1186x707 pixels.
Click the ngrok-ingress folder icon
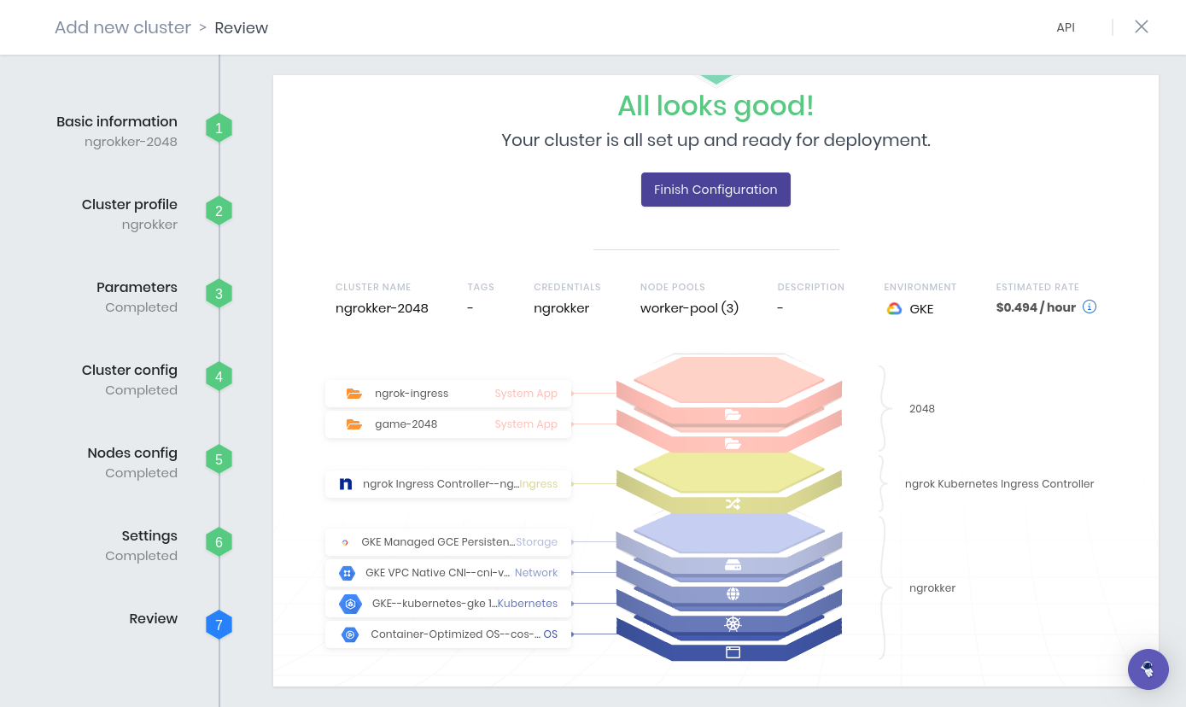pos(353,394)
